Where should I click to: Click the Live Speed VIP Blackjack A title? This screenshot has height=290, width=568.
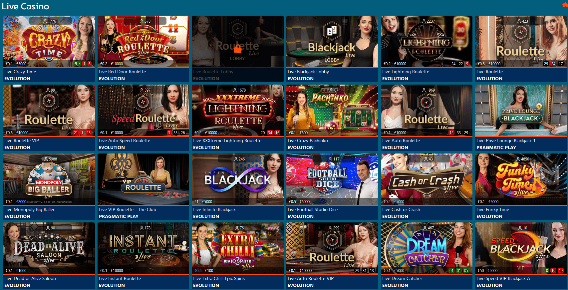(503, 278)
